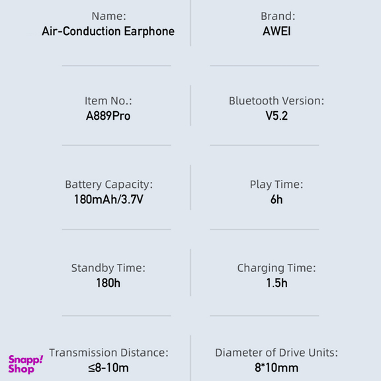The height and width of the screenshot is (381, 381).
Task: Click the Play Time: label
Action: [x=276, y=185]
